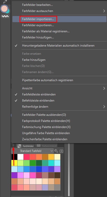Screen dimensions: 107x197
Task: Select the eyedropper tool icon
Action: (x=5, y=2)
